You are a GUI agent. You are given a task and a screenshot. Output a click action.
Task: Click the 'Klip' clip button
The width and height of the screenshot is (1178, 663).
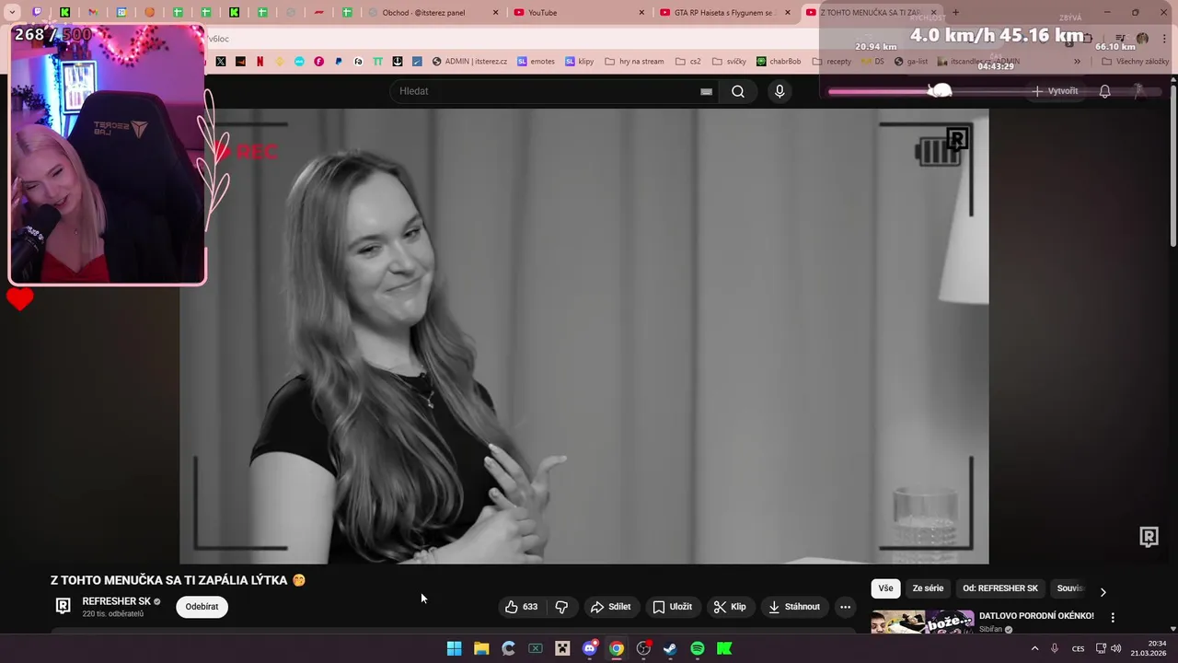[730, 607]
